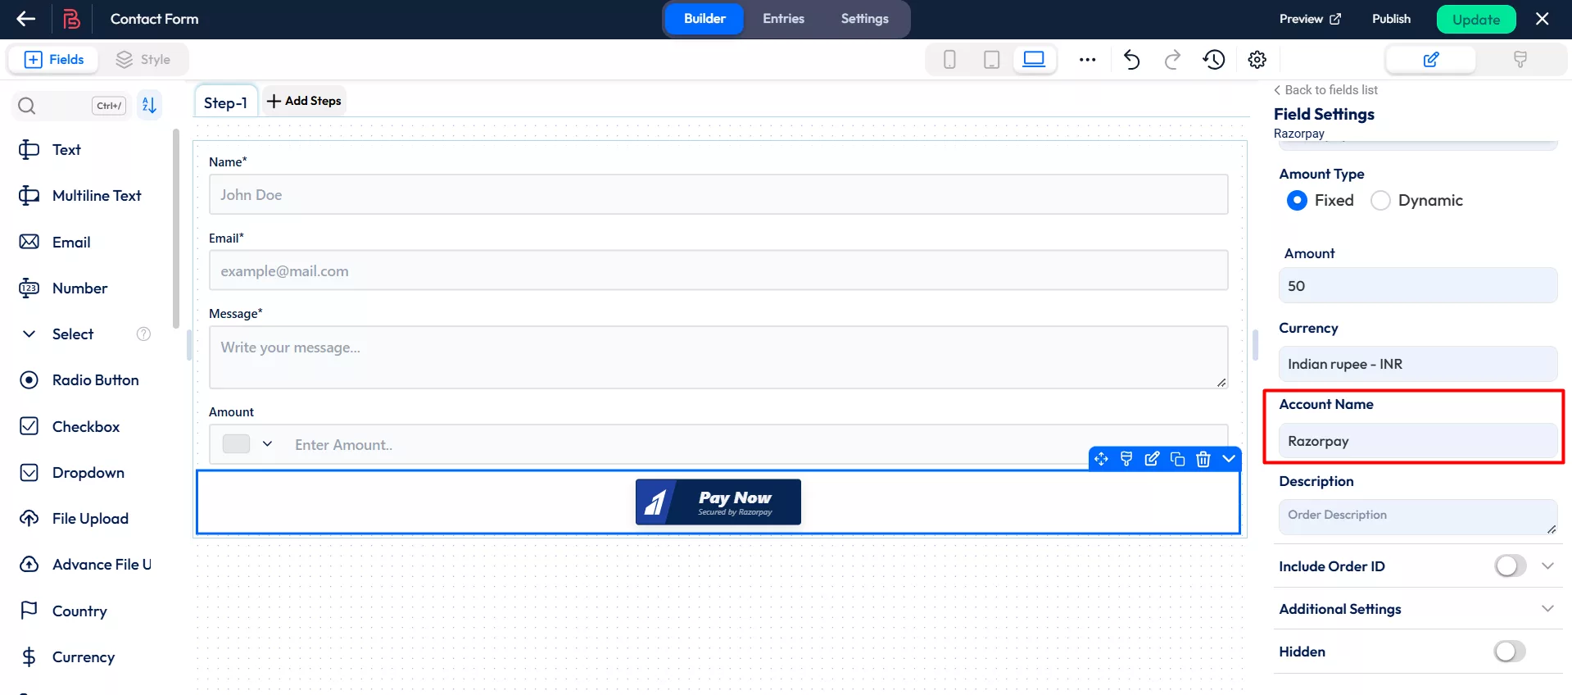Click edit pencil on Razorpay field toolbar
Image resolution: width=1572 pixels, height=695 pixels.
point(1152,459)
